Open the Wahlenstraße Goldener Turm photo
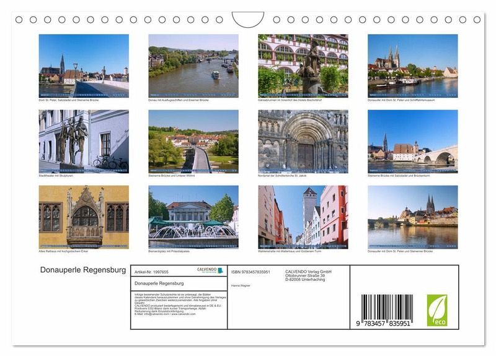The image size is (496, 357). point(303,217)
